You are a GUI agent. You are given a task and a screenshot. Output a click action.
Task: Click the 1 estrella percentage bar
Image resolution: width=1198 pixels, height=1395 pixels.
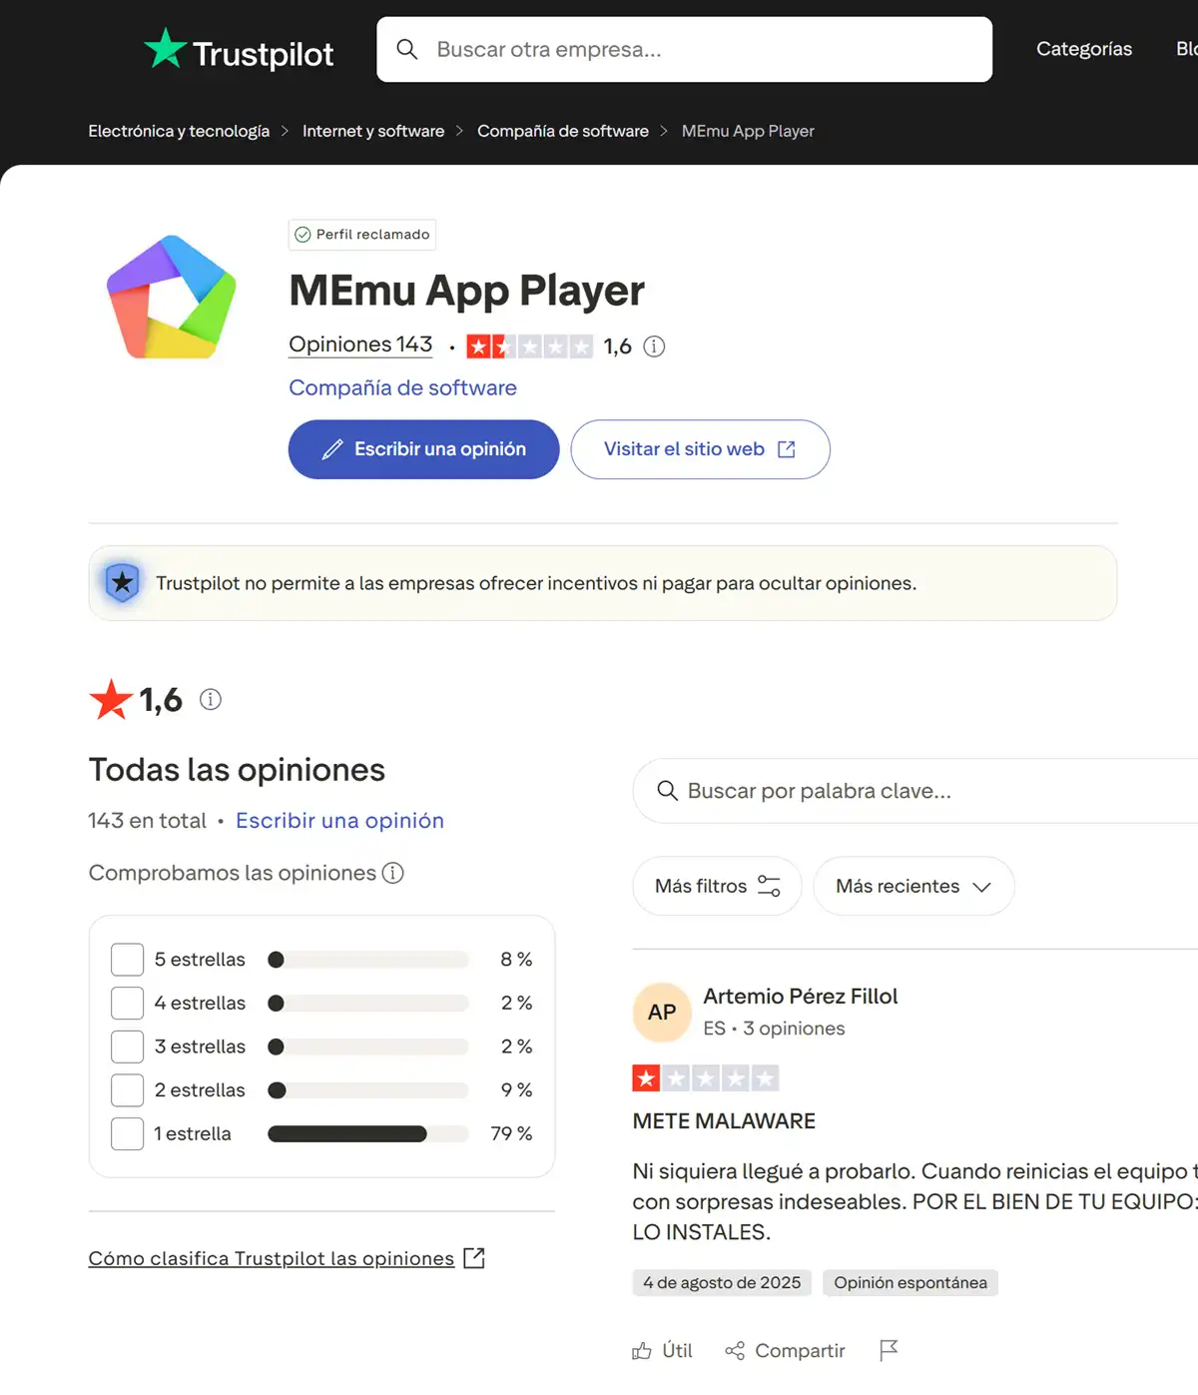(367, 1133)
